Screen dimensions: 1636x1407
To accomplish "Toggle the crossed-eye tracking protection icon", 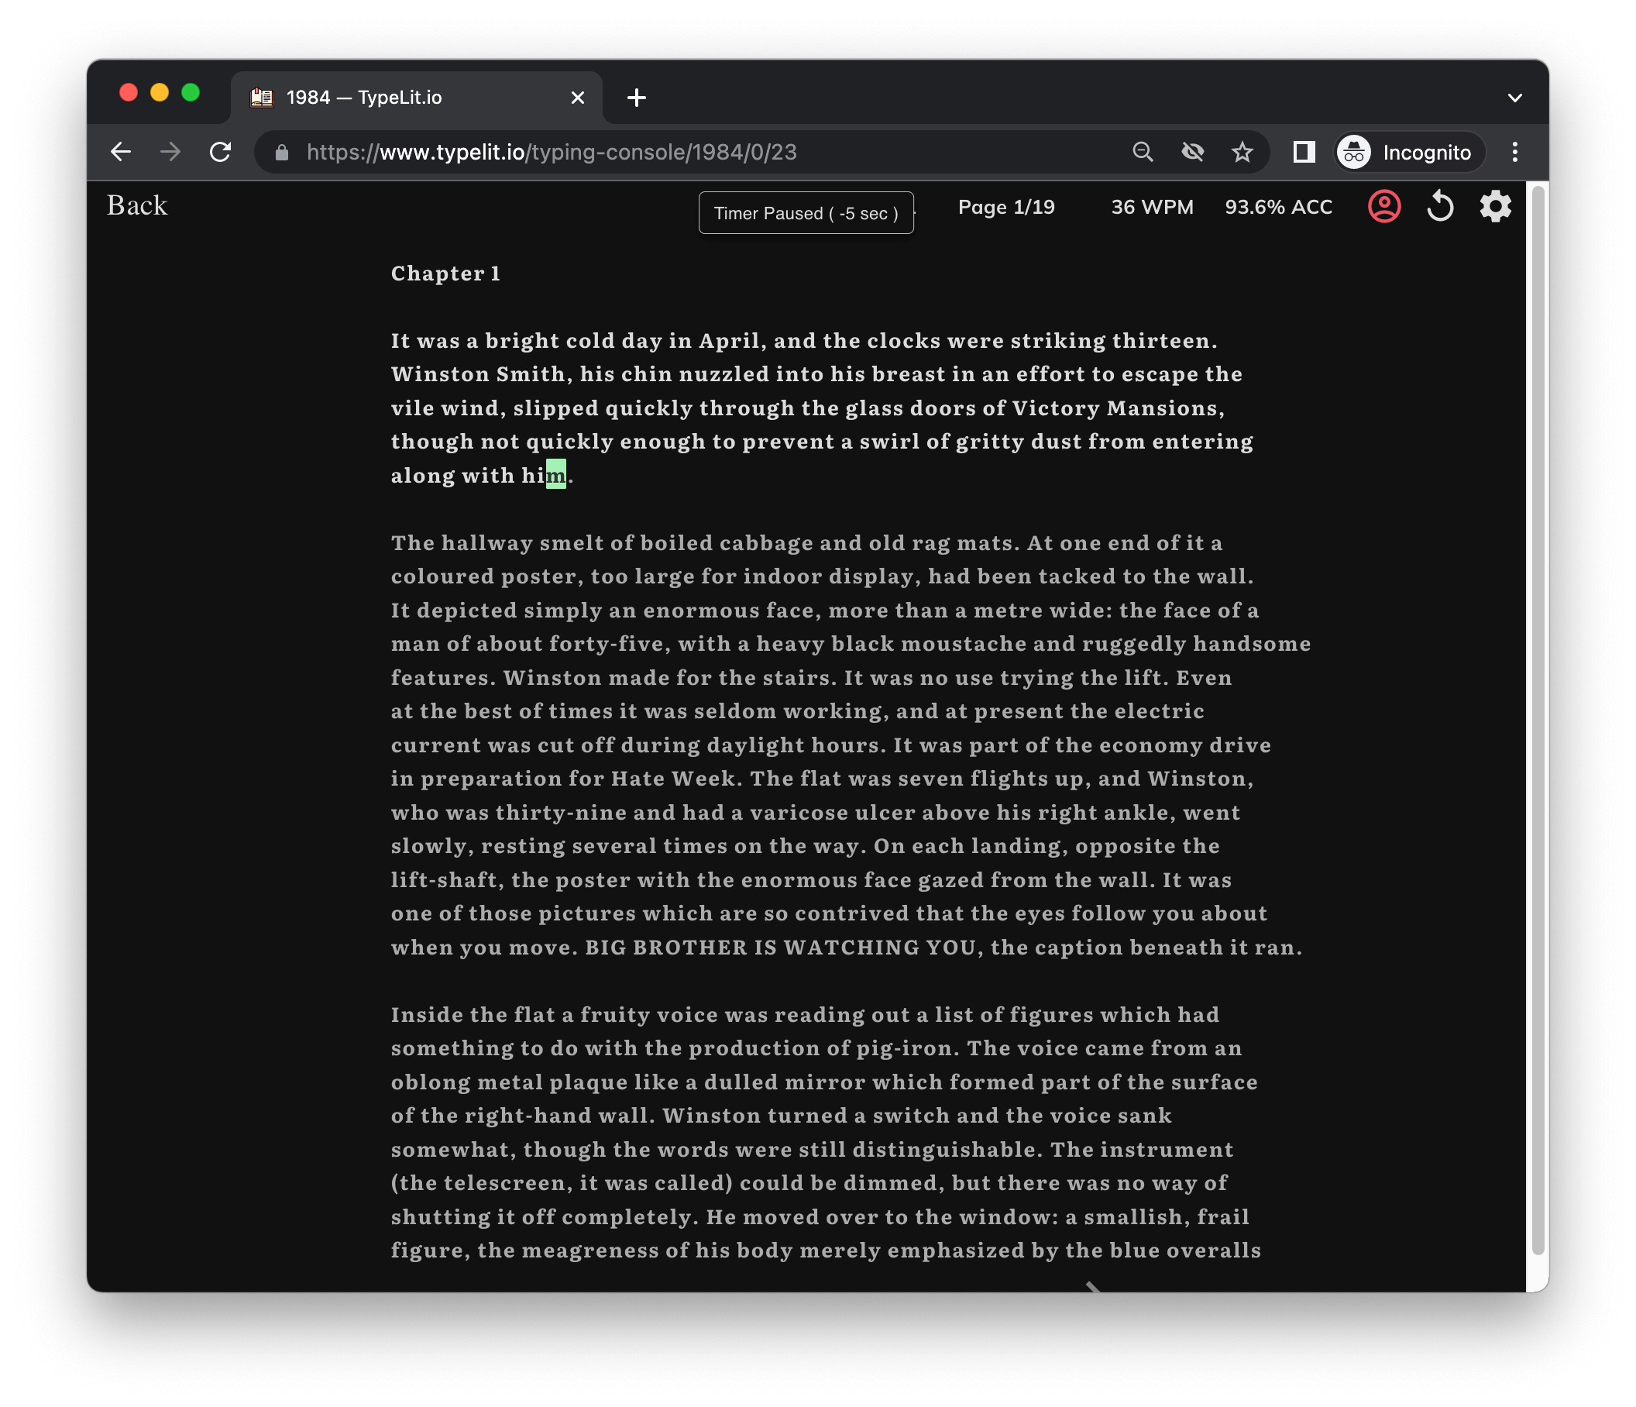I will pyautogui.click(x=1192, y=152).
